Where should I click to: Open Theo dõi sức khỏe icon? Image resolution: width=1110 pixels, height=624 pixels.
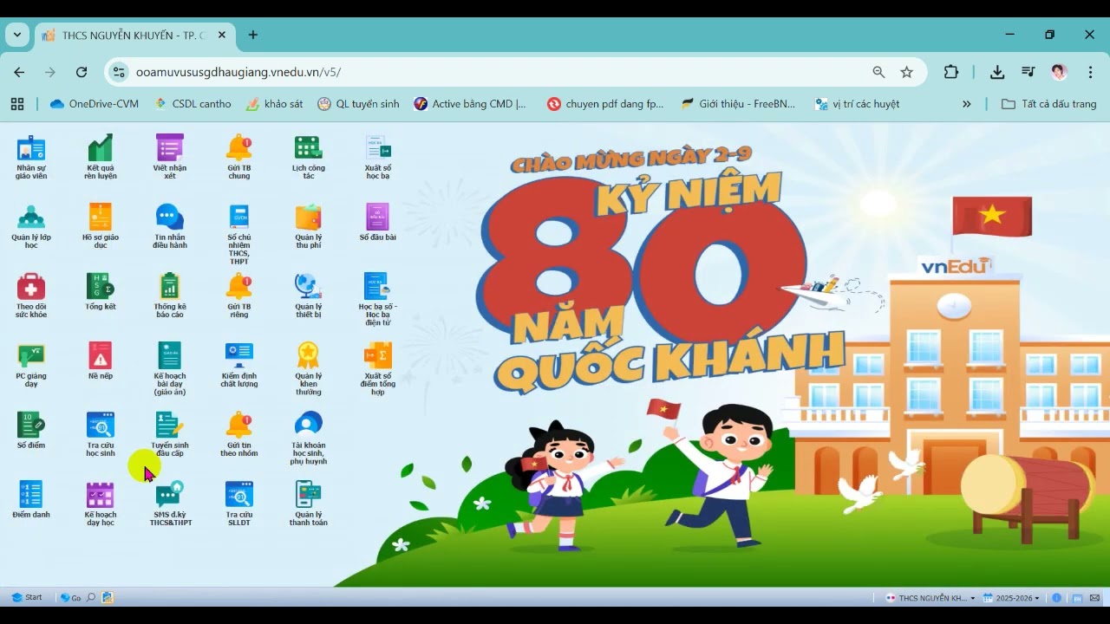coord(31,296)
